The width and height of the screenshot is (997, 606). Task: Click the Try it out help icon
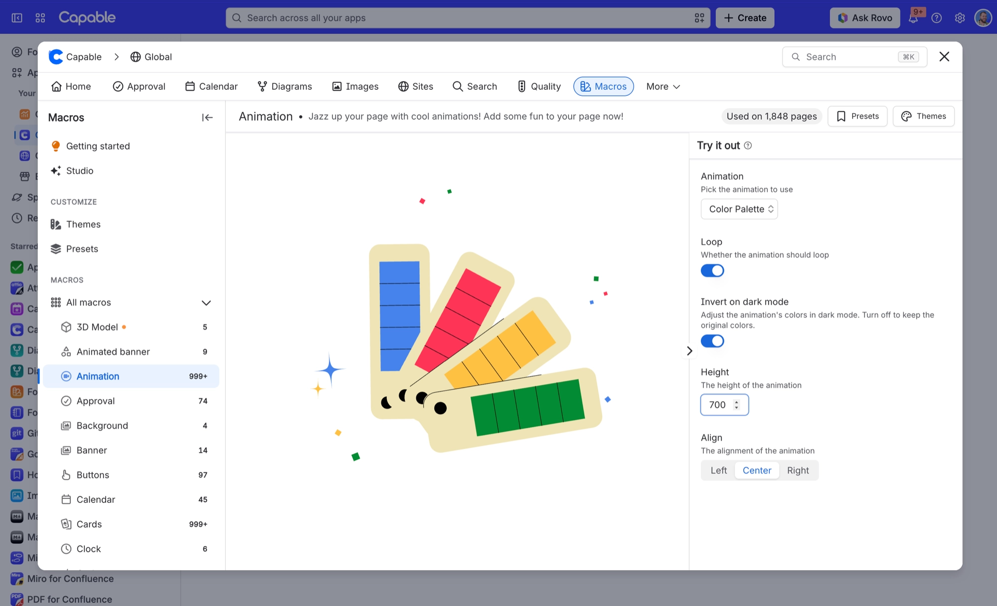tap(748, 146)
